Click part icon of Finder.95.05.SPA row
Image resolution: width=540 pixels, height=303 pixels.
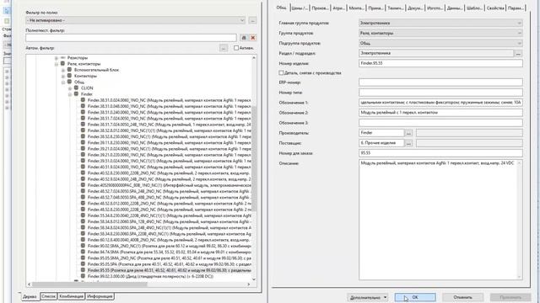click(x=83, y=263)
